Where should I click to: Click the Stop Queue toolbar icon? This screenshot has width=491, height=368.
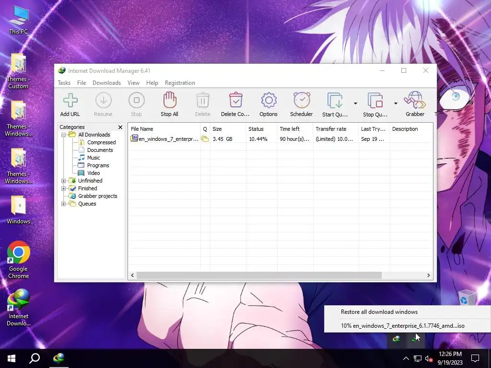tap(375, 101)
